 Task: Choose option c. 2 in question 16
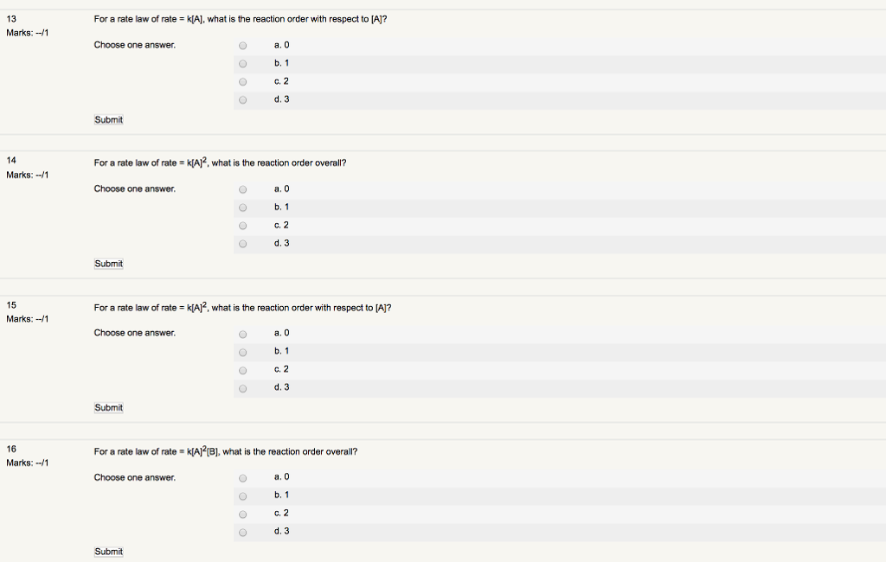pos(242,514)
